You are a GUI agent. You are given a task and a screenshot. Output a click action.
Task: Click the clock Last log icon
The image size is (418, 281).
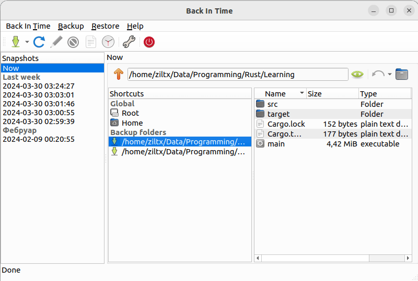[108, 42]
